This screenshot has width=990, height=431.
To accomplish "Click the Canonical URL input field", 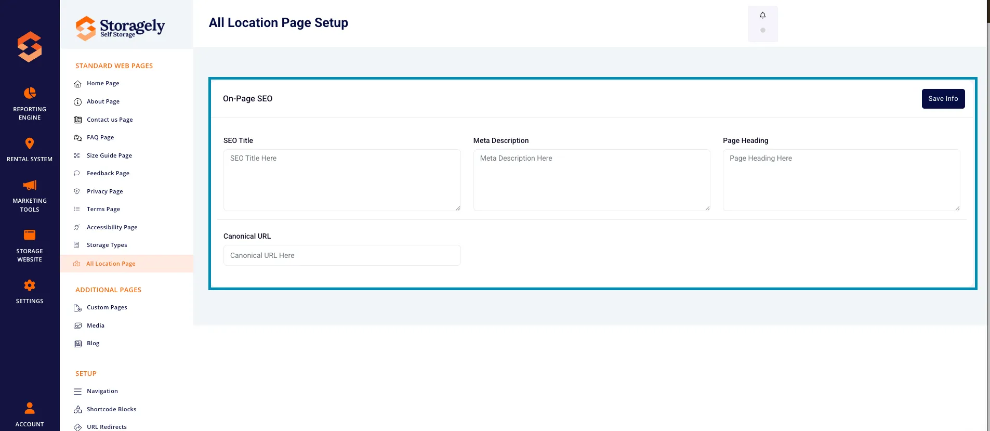I will click(342, 255).
